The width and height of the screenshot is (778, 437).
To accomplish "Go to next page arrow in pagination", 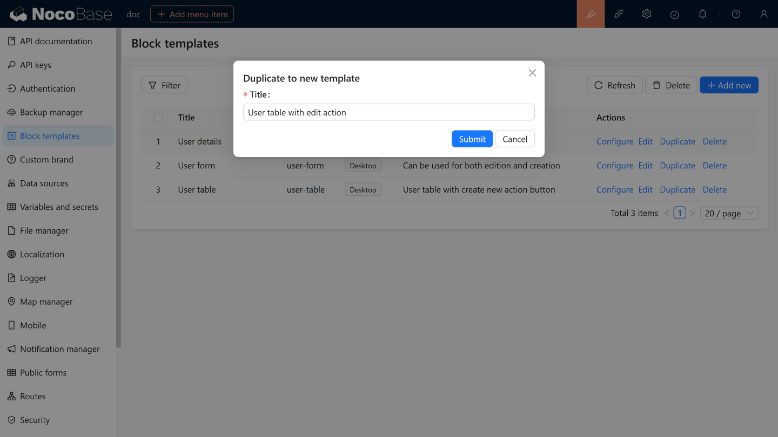I will [693, 213].
